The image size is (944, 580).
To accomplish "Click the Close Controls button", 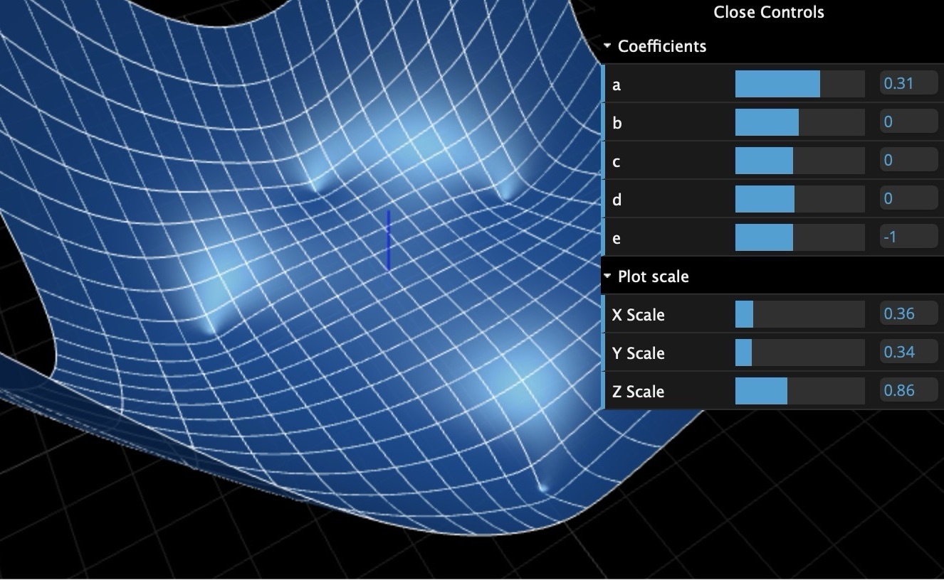I will [769, 12].
